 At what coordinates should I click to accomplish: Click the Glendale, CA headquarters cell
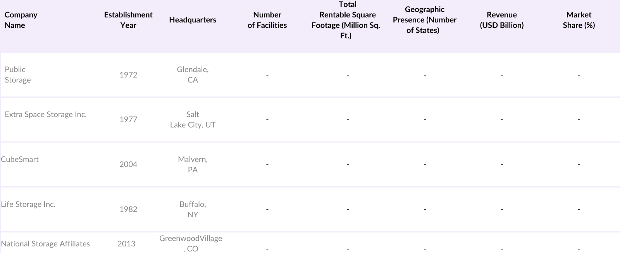coord(193,75)
